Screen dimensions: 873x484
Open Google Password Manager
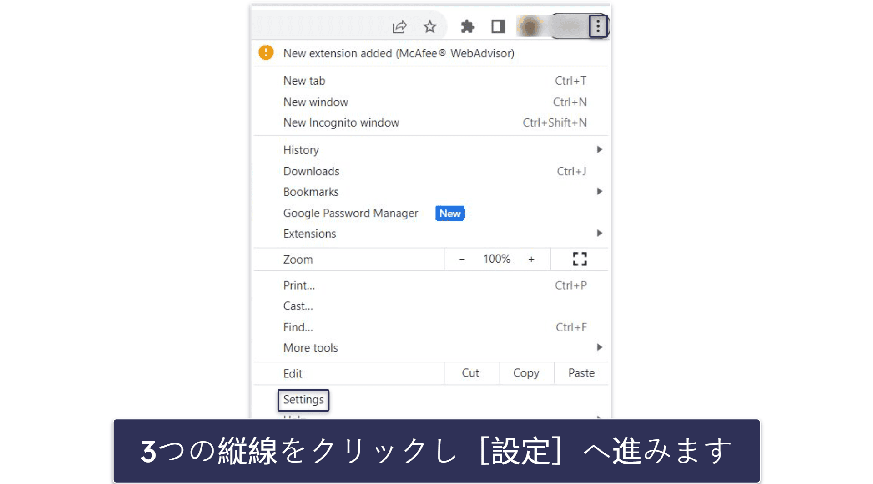431,213
